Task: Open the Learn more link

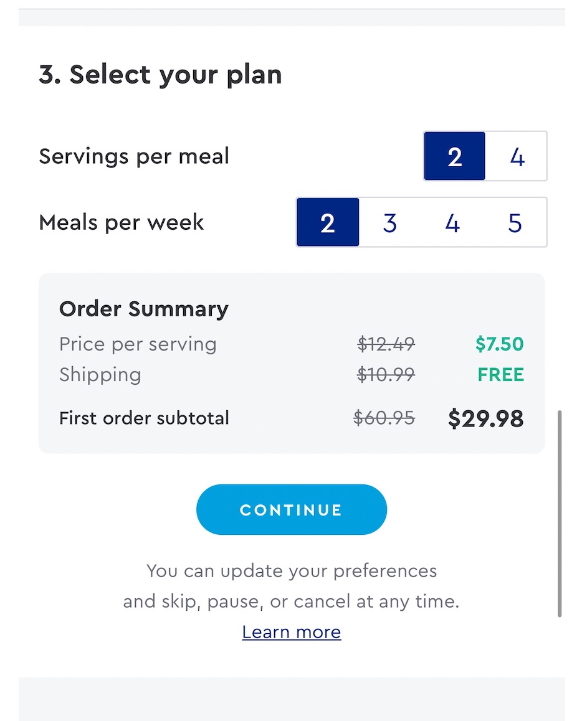Action: coord(291,631)
